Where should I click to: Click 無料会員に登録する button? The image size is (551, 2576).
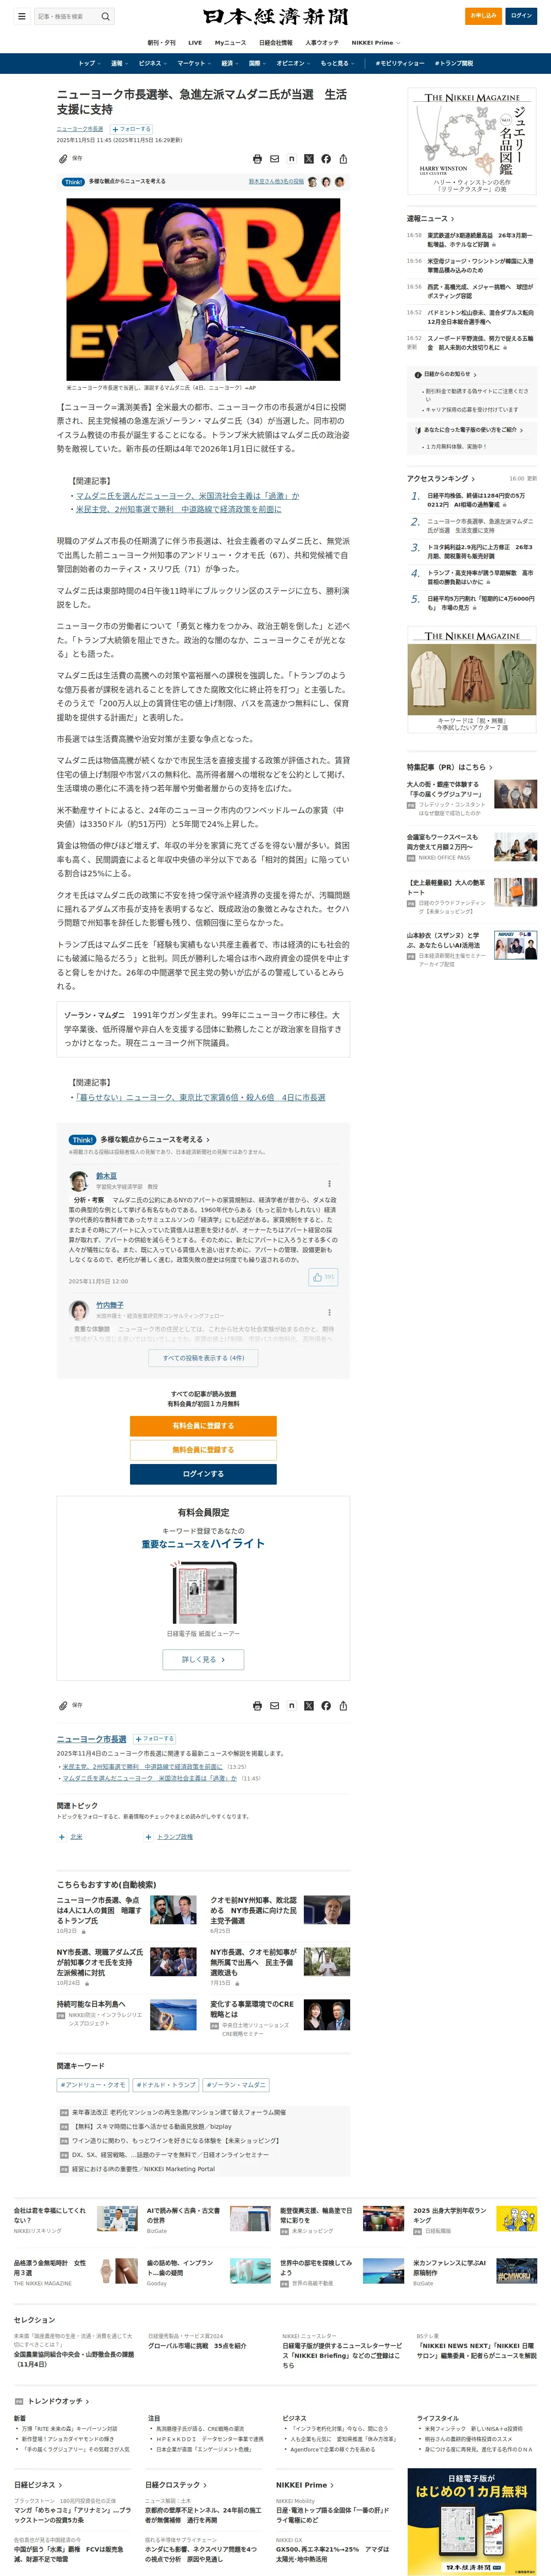[x=203, y=1450]
